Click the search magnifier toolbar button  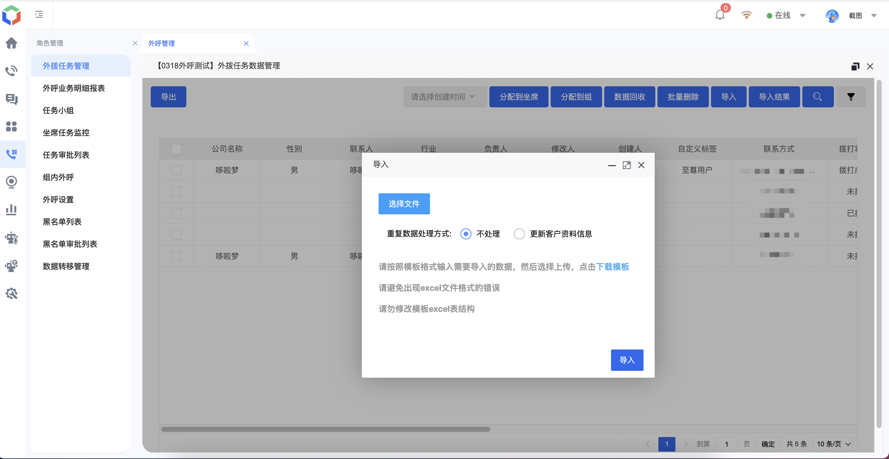pos(817,97)
